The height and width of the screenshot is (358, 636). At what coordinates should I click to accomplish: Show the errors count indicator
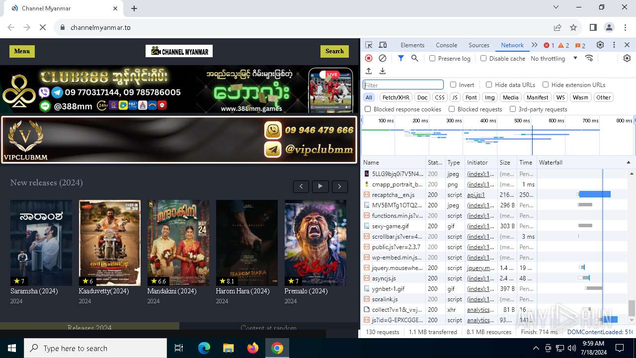tap(549, 45)
